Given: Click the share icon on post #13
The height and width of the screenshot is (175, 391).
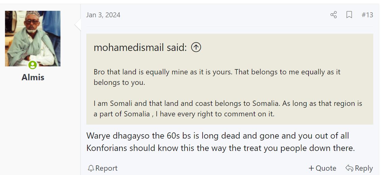Looking at the screenshot, I should 334,15.
